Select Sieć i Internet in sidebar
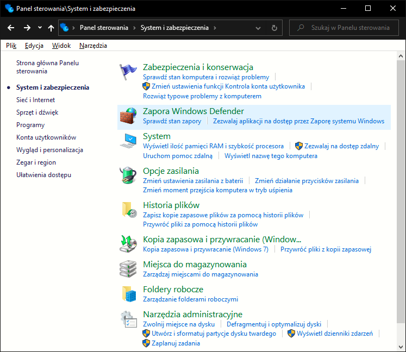Viewport: 406px width, 352px height. pyautogui.click(x=35, y=100)
